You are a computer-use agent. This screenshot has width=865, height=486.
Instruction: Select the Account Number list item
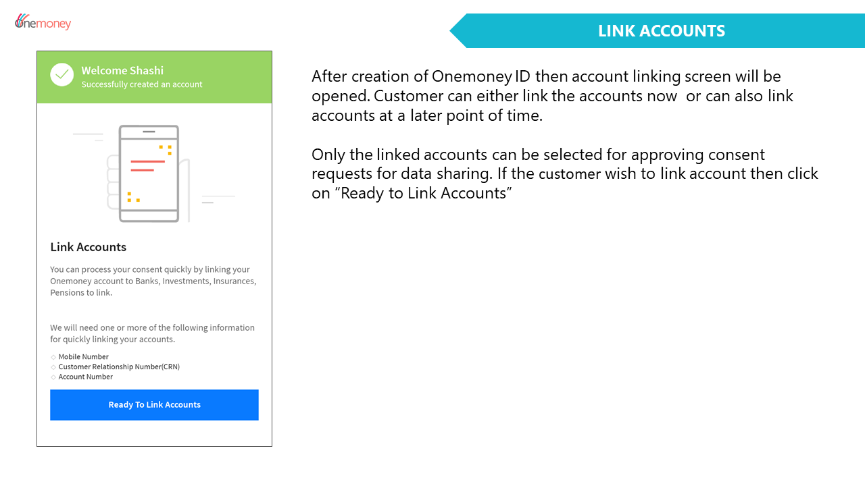tap(86, 377)
